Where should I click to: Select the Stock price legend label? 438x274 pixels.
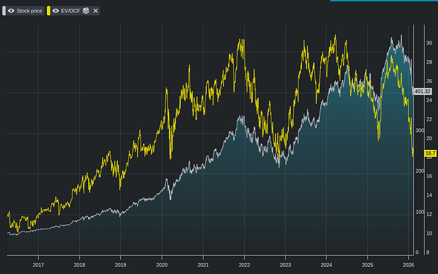[29, 11]
